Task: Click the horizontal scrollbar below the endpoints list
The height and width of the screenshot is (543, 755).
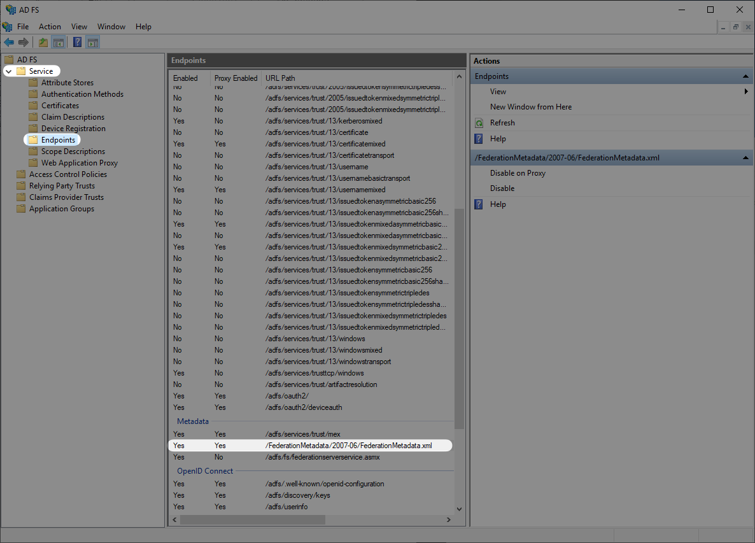Action: point(252,519)
